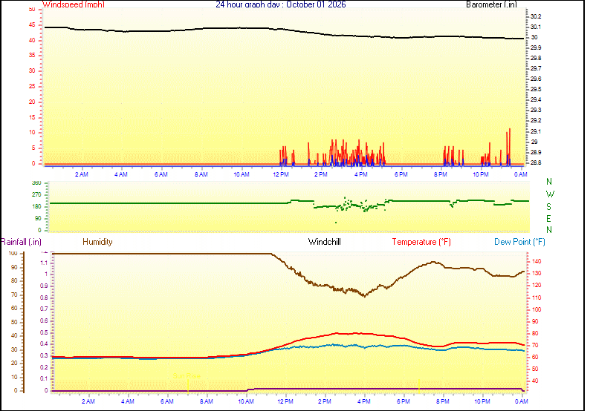Click "6 PM" on the temperature chart time axis
The height and width of the screenshot is (411, 593).
pyautogui.click(x=404, y=401)
